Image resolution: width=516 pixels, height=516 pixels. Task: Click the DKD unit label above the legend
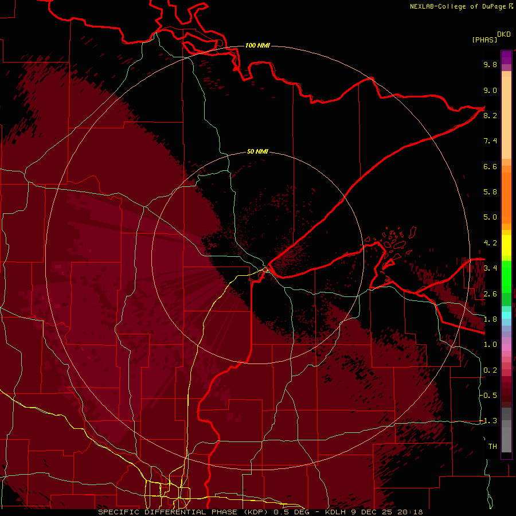coord(503,34)
